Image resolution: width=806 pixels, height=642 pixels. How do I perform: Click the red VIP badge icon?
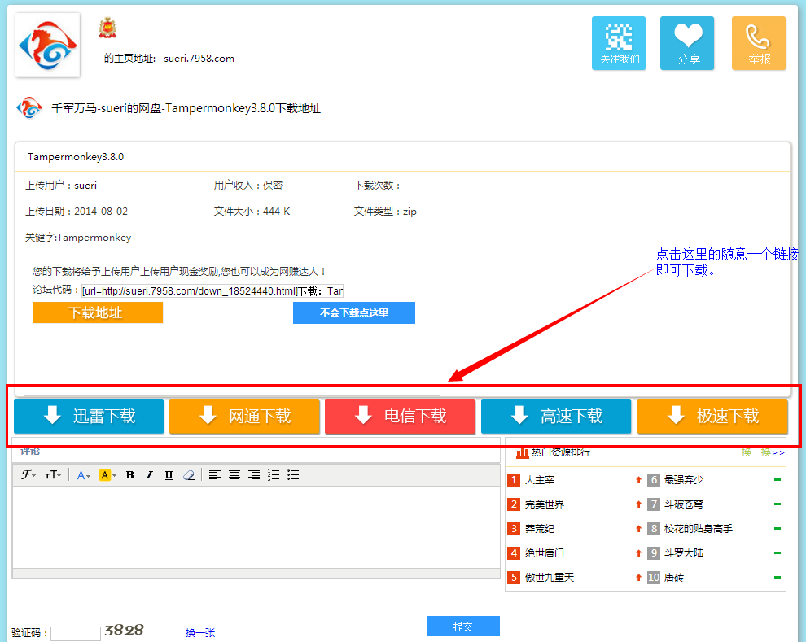click(x=107, y=28)
